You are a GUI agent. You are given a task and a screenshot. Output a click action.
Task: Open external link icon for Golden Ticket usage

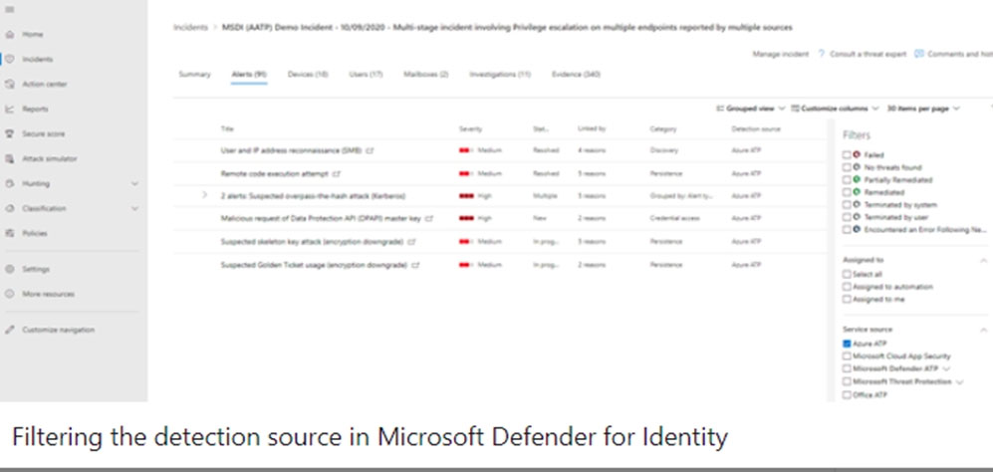pos(415,266)
